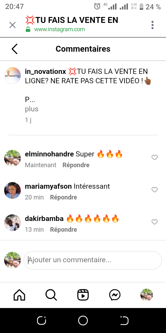Like dakirbamba's fire emoji comment
166x333 pixels.
pyautogui.click(x=155, y=222)
